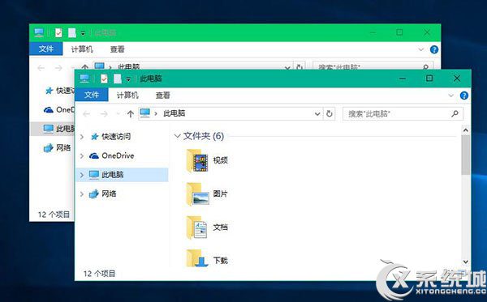
Task: Minimize the front window
Action: coord(403,79)
